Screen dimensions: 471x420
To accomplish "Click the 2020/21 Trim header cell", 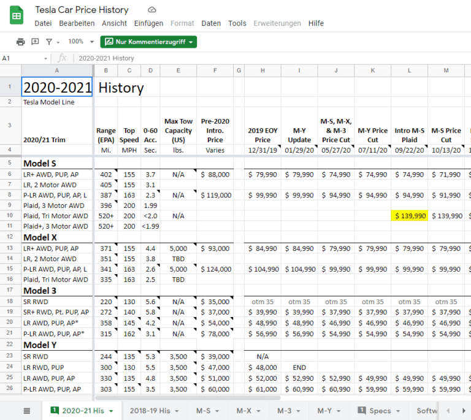I will 57,126.
